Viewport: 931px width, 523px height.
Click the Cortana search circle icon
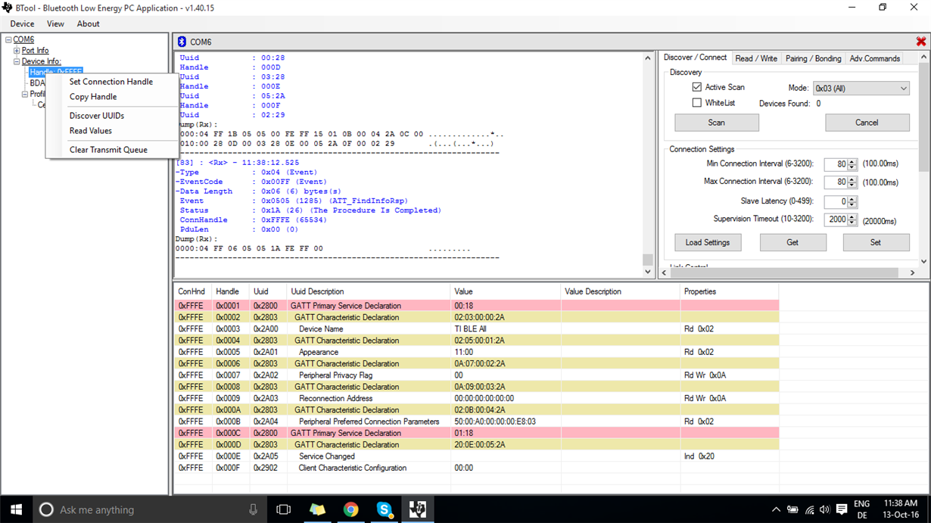pyautogui.click(x=46, y=509)
